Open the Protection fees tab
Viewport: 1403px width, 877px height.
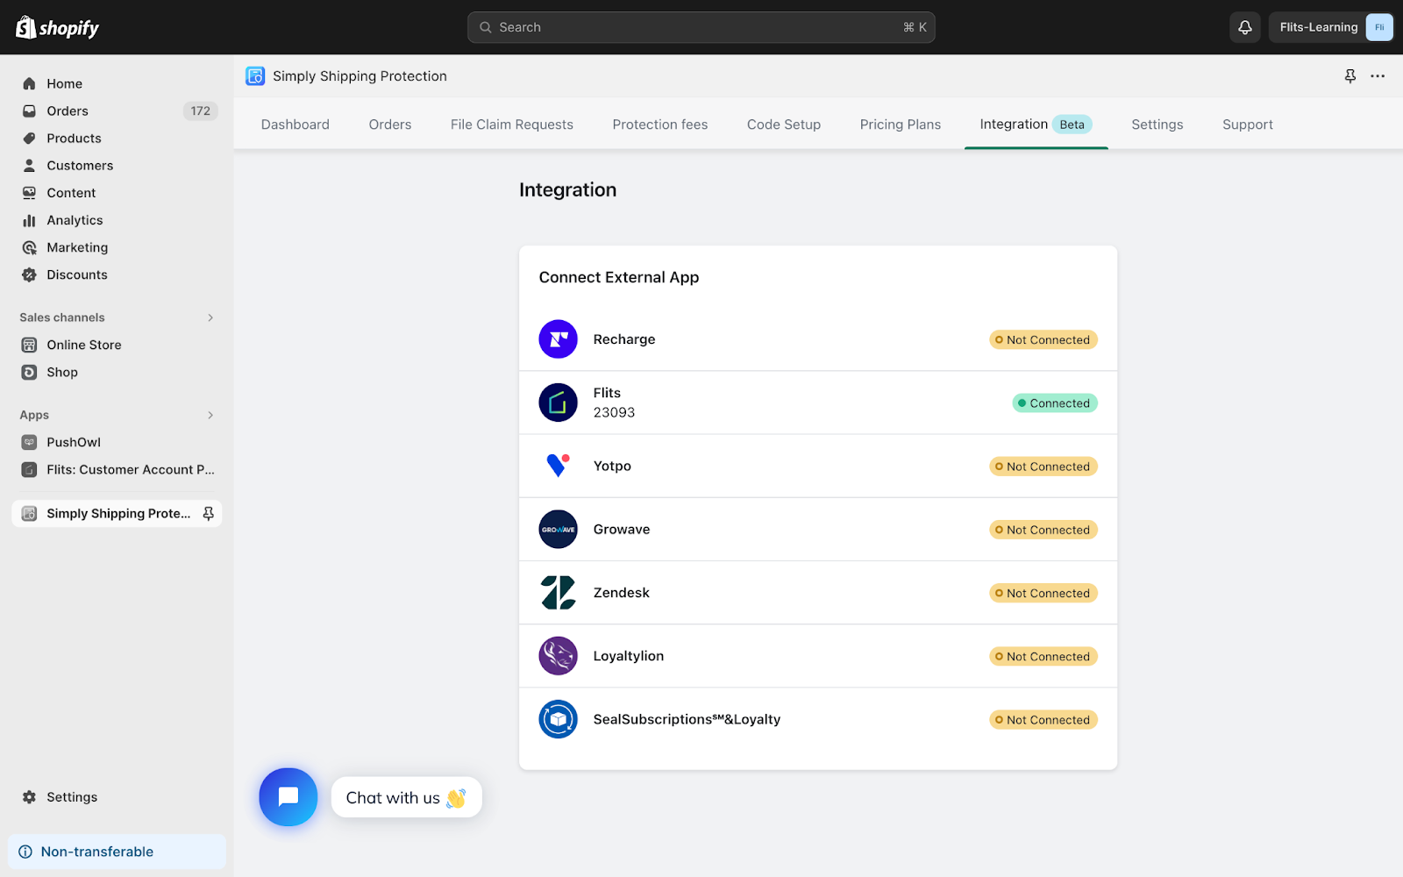point(660,125)
